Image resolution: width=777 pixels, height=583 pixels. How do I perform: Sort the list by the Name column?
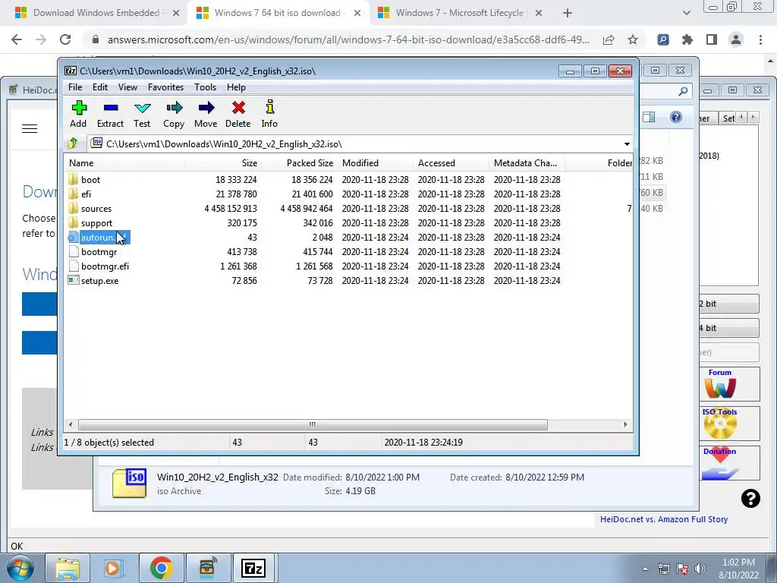click(125, 162)
